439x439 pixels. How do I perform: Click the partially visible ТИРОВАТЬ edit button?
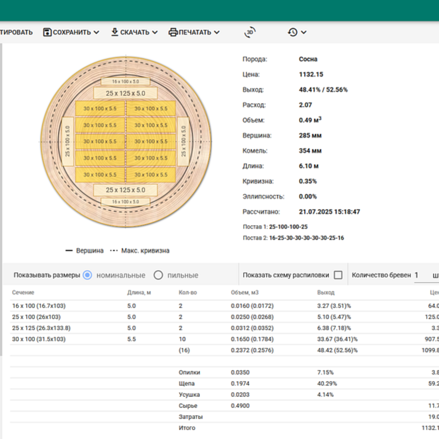pyautogui.click(x=16, y=32)
